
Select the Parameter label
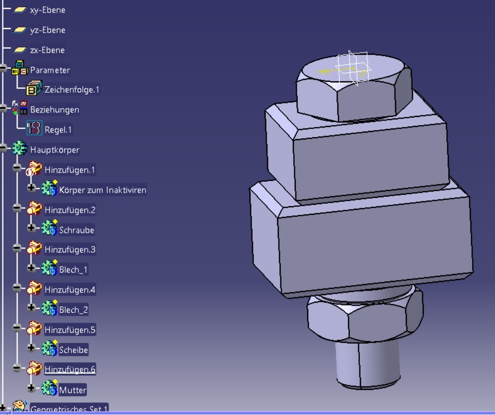[50, 70]
